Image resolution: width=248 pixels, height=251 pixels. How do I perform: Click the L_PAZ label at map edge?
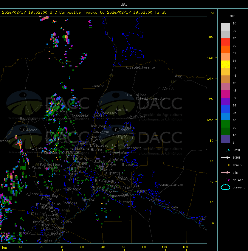[x=201, y=219]
